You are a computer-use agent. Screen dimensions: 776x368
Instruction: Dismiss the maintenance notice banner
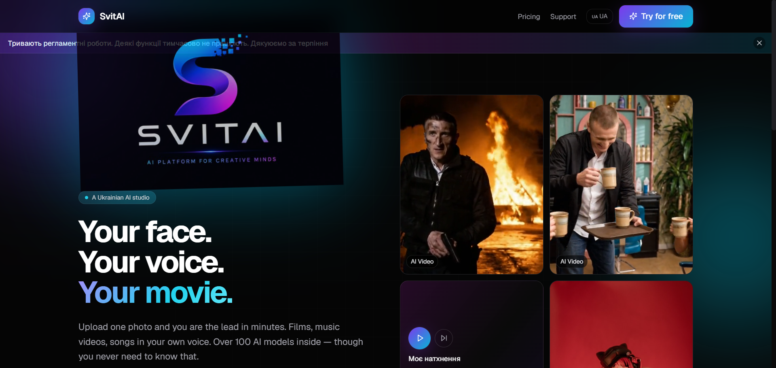click(759, 43)
